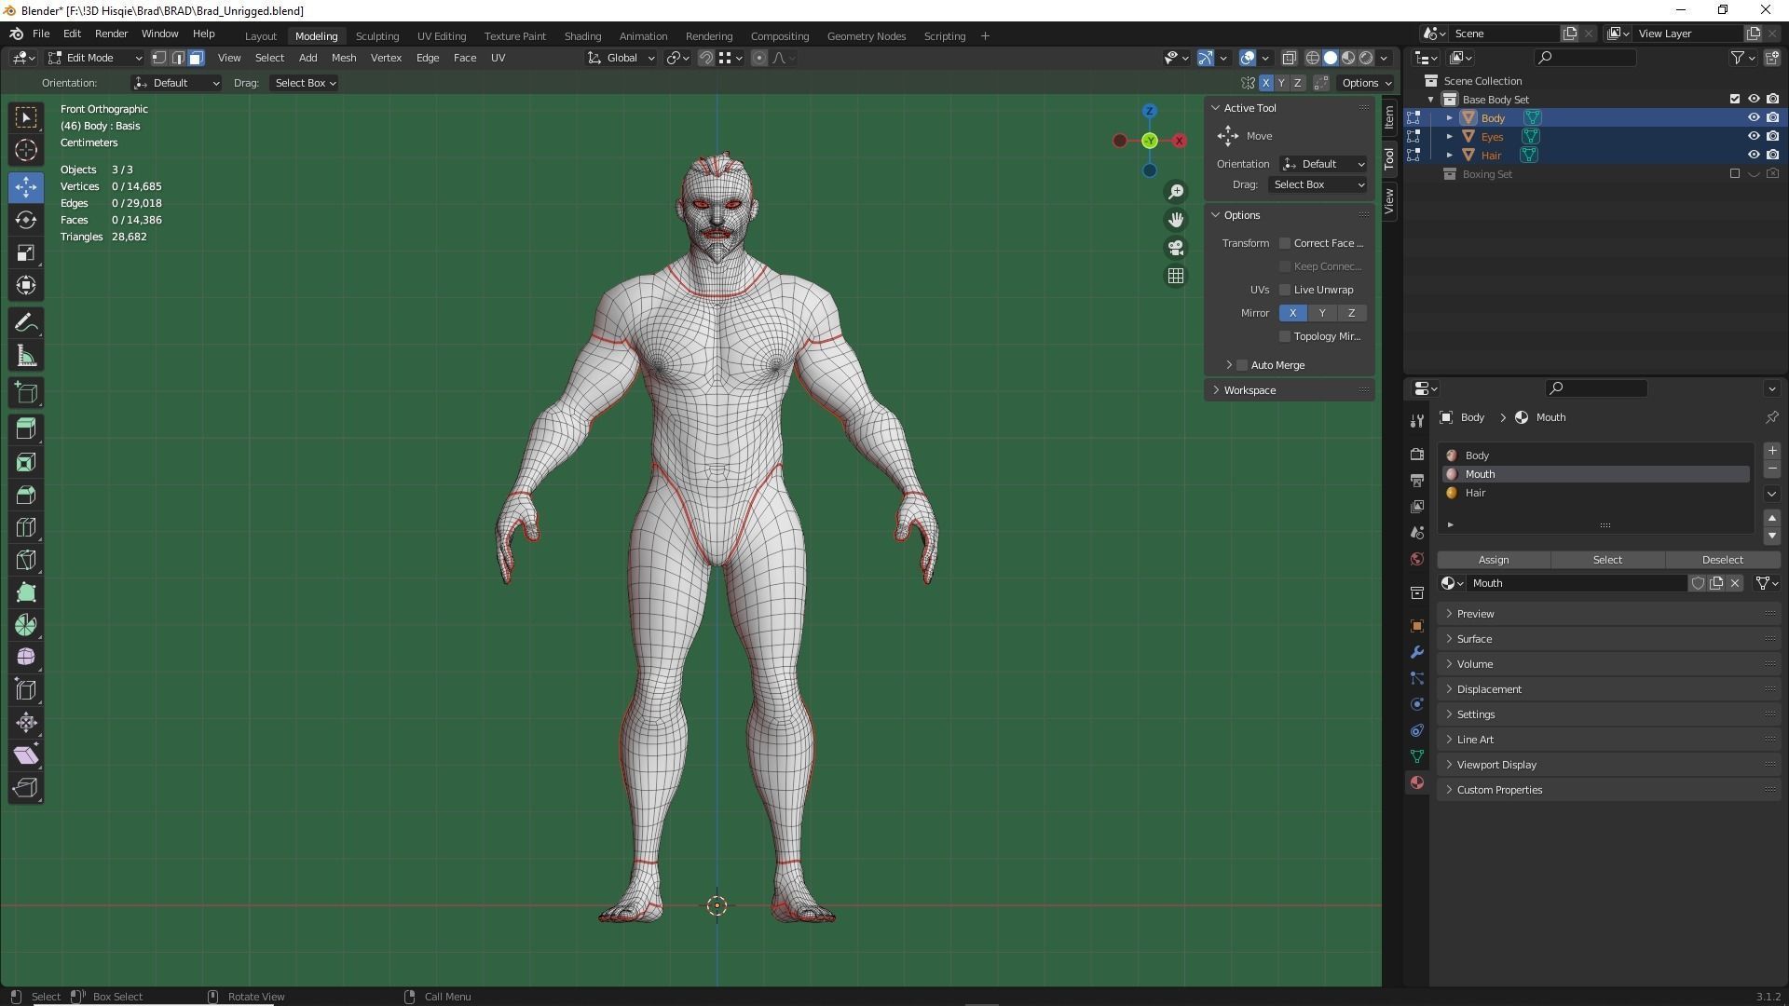Click the Deselect material button
Image resolution: width=1789 pixels, height=1006 pixels.
(x=1721, y=560)
